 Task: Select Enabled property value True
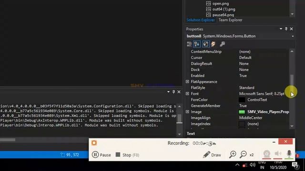[243, 76]
